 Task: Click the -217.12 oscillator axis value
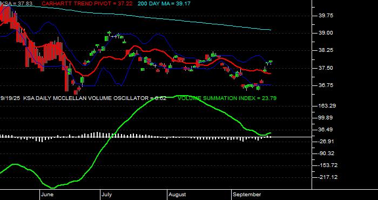pyautogui.click(x=328, y=177)
